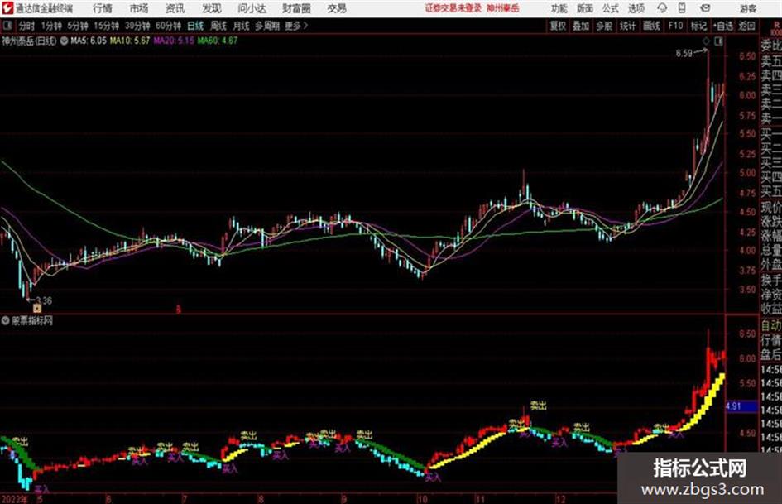Switch to 分时 chart period
This screenshot has height=504, width=782.
point(27,26)
